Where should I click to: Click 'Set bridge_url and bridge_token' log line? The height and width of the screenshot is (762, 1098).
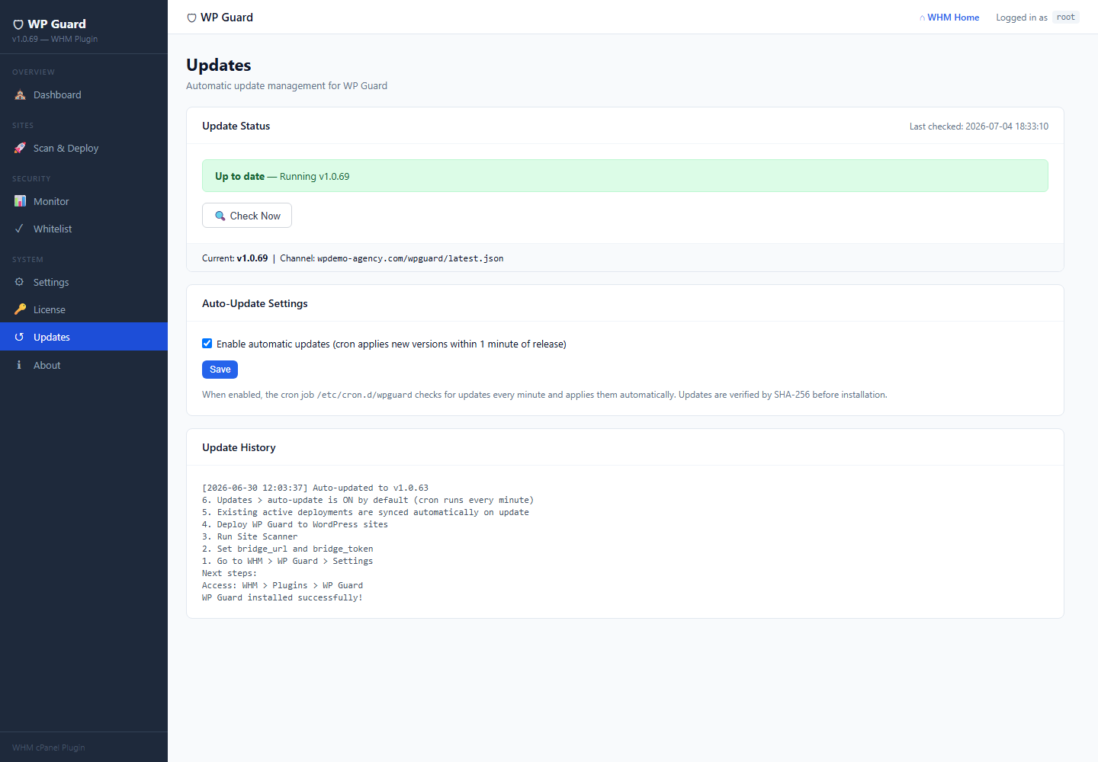tap(287, 549)
